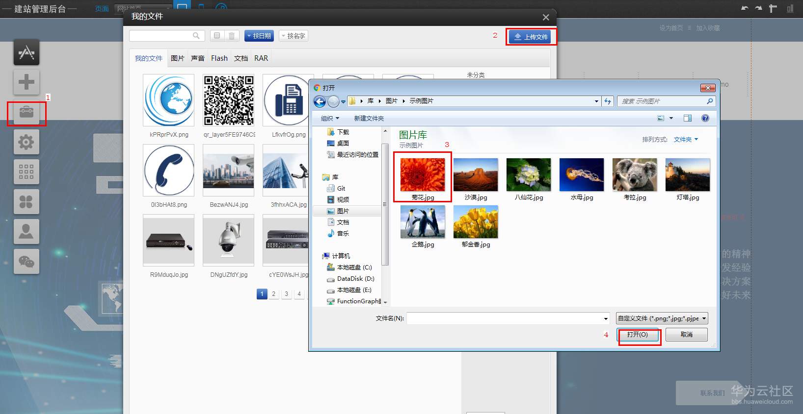Switch to the 声音 tab

198,58
